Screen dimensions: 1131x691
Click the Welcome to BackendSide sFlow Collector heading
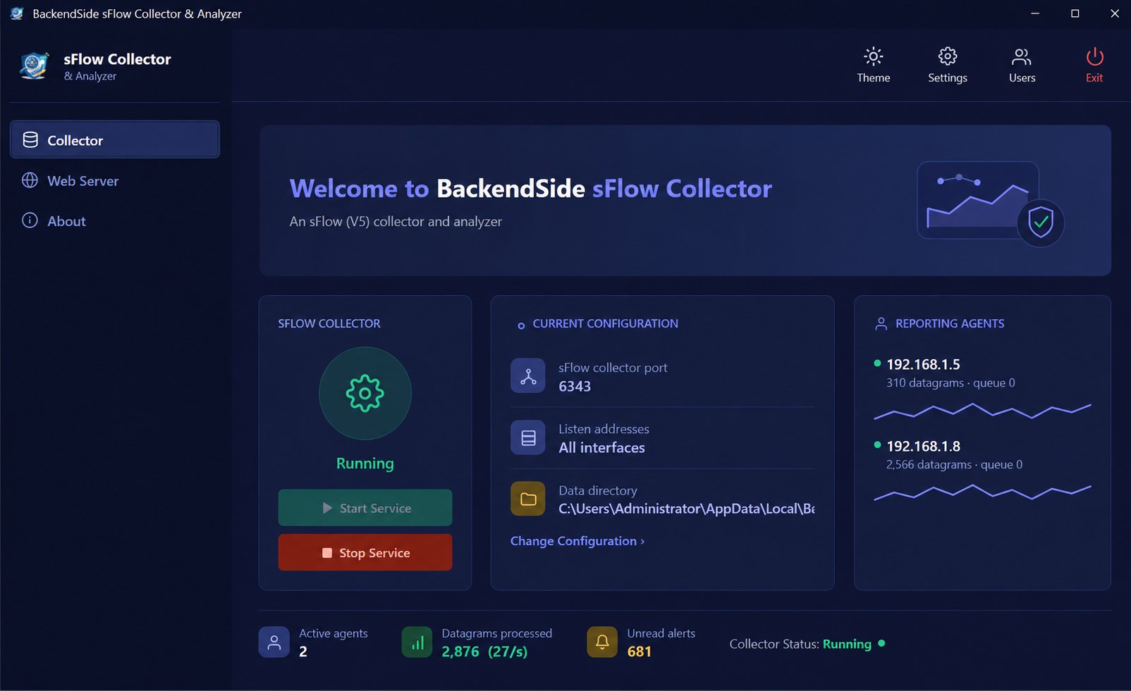click(x=530, y=188)
